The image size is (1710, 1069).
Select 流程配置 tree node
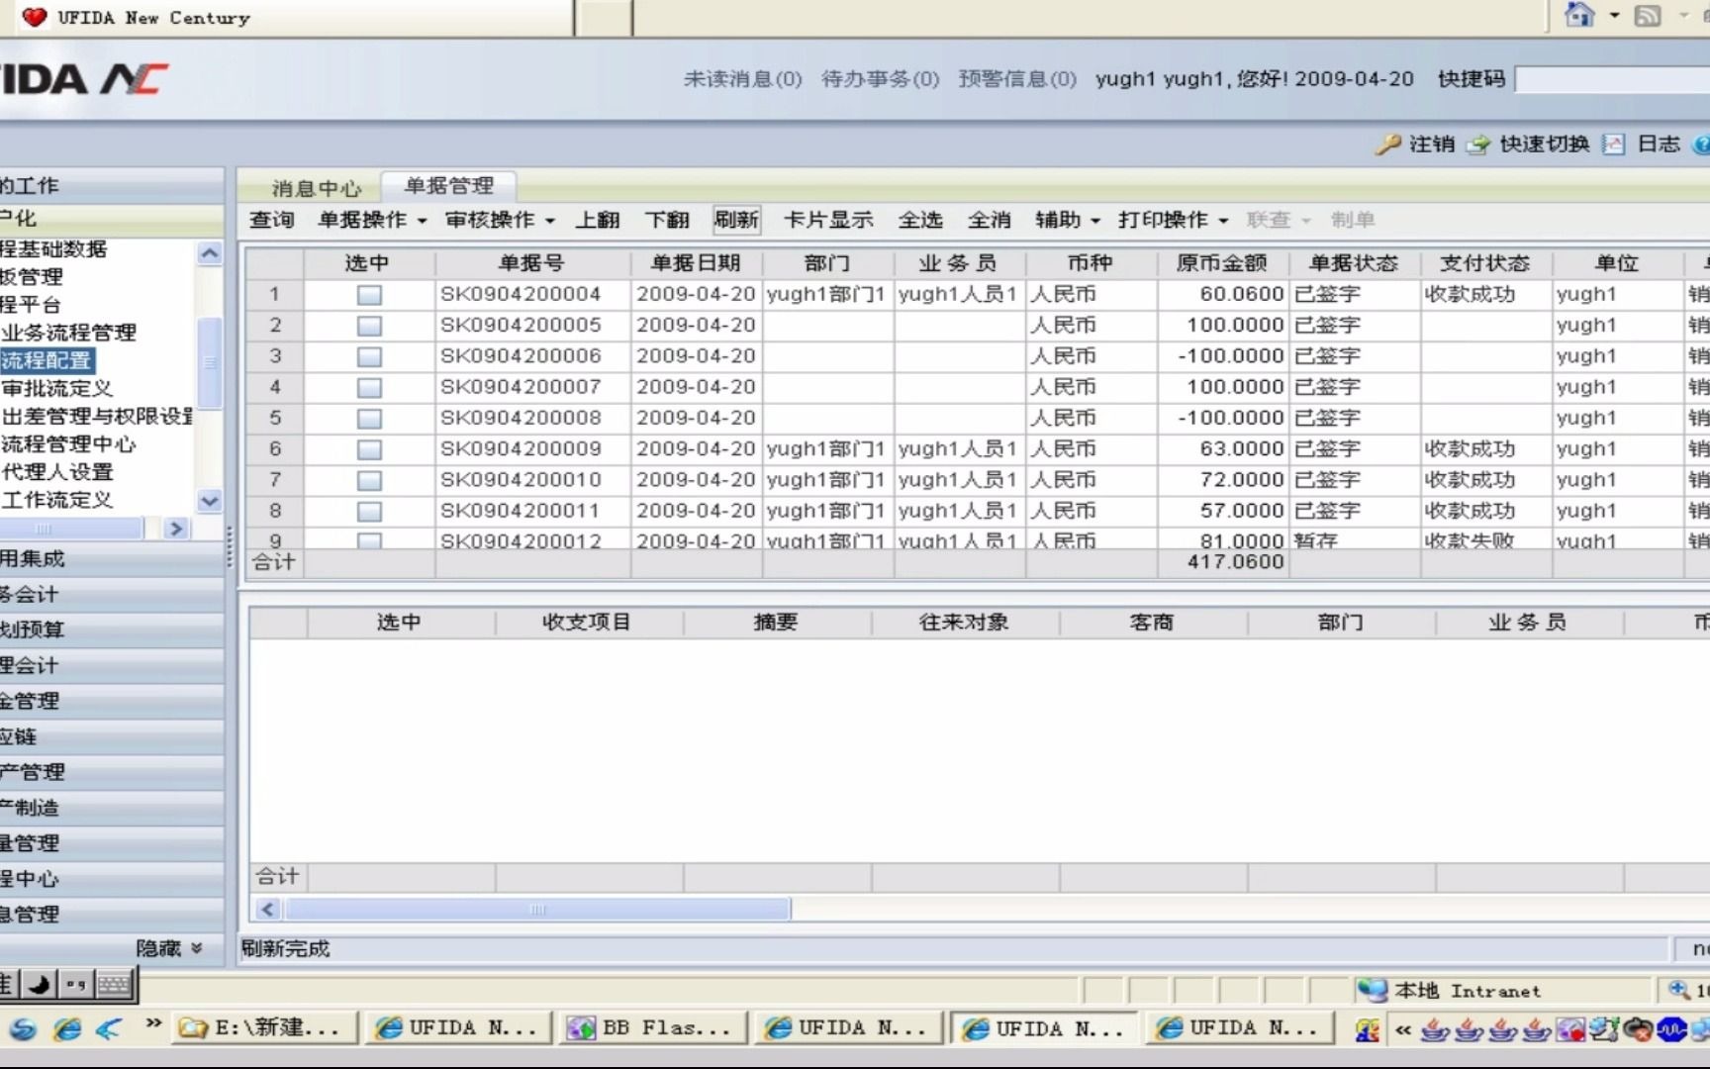pyautogui.click(x=47, y=360)
